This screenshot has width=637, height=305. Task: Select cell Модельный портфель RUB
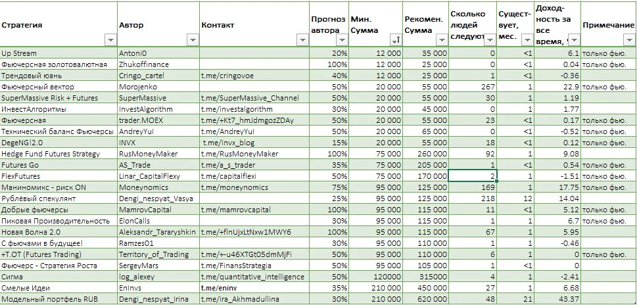coord(59,299)
